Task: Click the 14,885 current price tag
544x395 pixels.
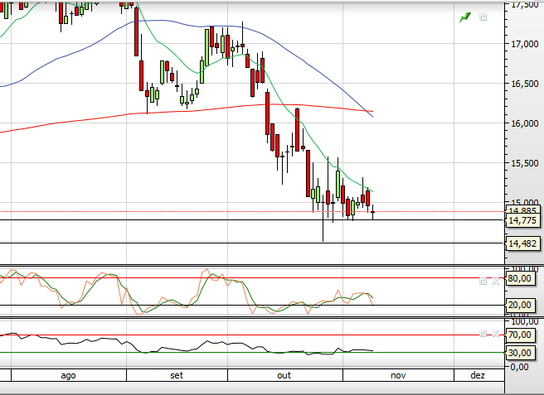Action: (x=522, y=210)
